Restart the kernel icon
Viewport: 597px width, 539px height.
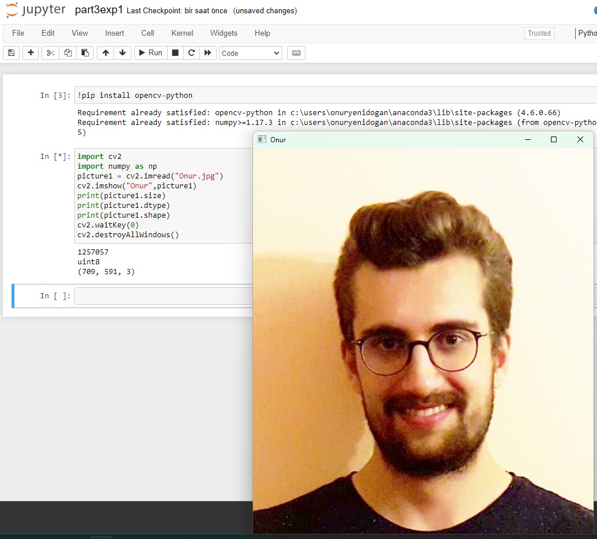[191, 53]
